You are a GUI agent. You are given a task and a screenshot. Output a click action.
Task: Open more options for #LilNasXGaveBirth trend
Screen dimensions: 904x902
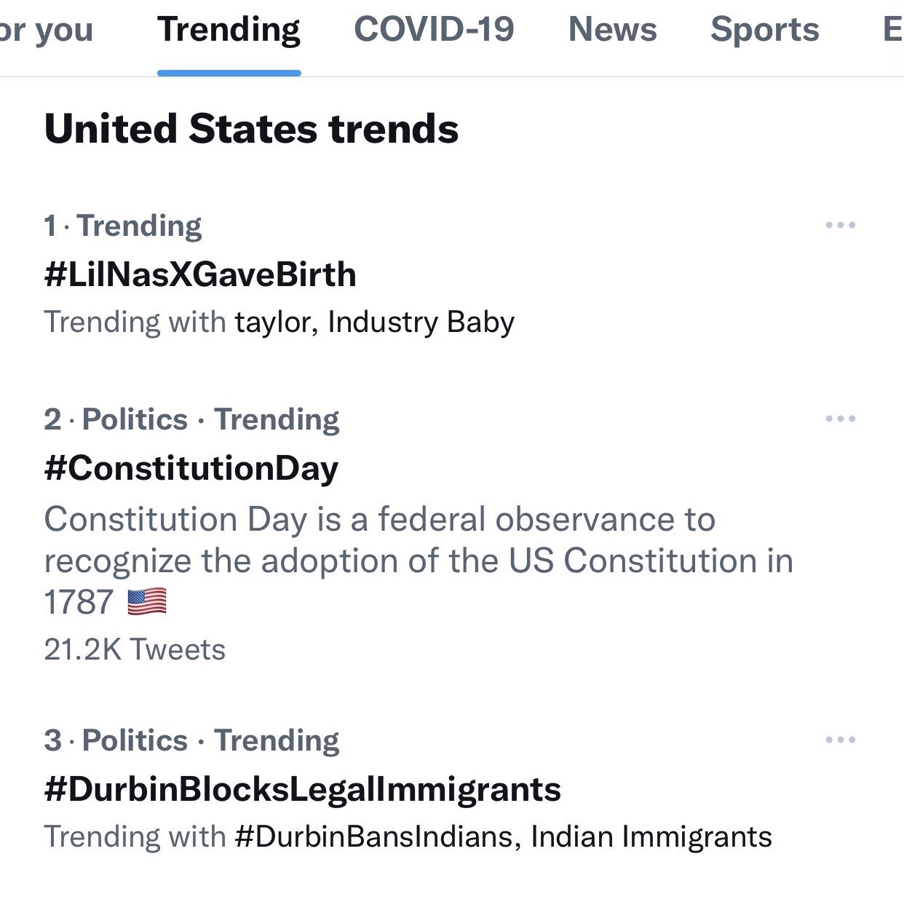[840, 225]
